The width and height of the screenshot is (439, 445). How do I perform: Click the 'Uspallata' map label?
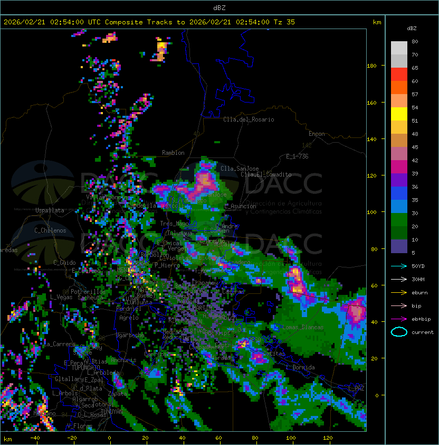coord(50,210)
